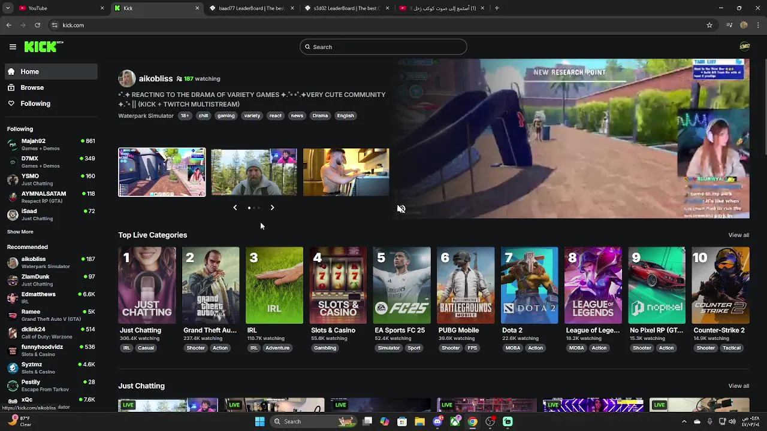Click View all for Top Live Categories
The image size is (767, 431).
click(x=738, y=235)
